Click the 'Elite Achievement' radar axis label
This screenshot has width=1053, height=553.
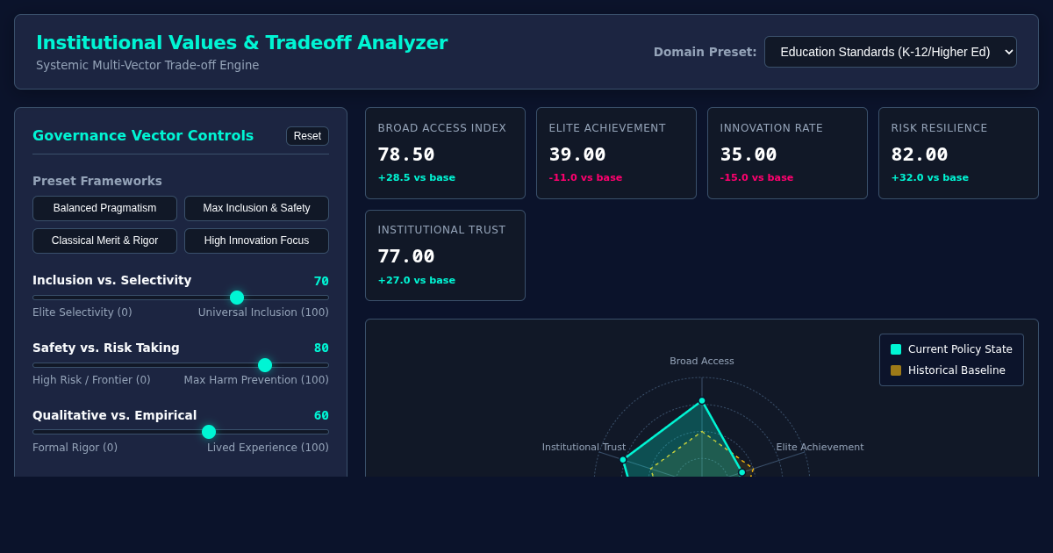click(820, 447)
